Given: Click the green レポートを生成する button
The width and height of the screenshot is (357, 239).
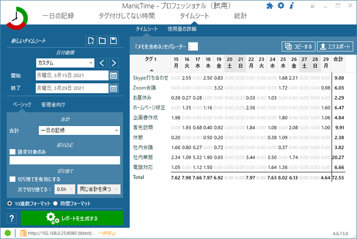Looking at the screenshot, I should [72, 218].
